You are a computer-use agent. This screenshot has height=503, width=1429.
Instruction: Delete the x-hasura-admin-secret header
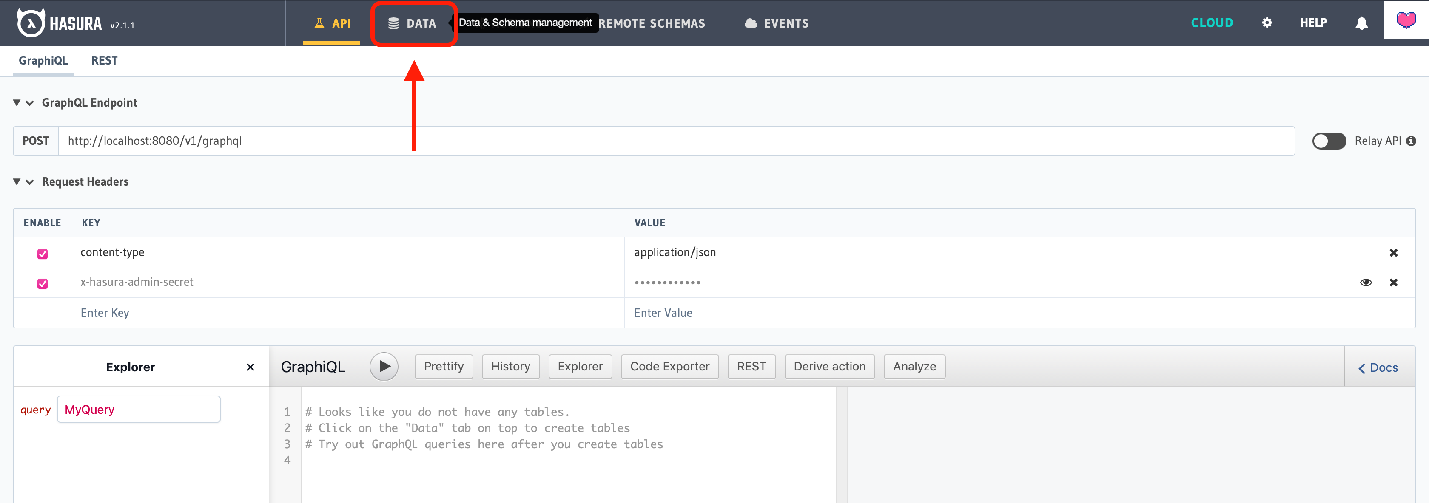coord(1393,283)
